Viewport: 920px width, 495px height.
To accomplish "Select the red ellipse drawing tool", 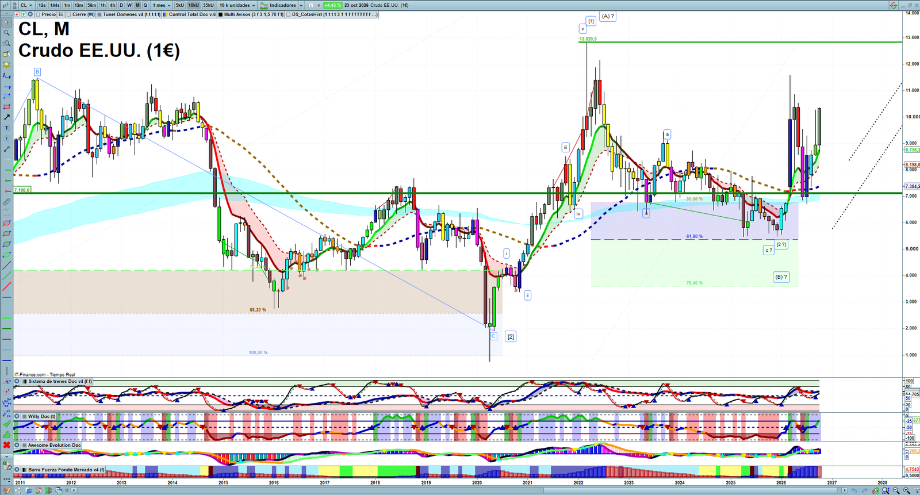I will tap(7, 223).
